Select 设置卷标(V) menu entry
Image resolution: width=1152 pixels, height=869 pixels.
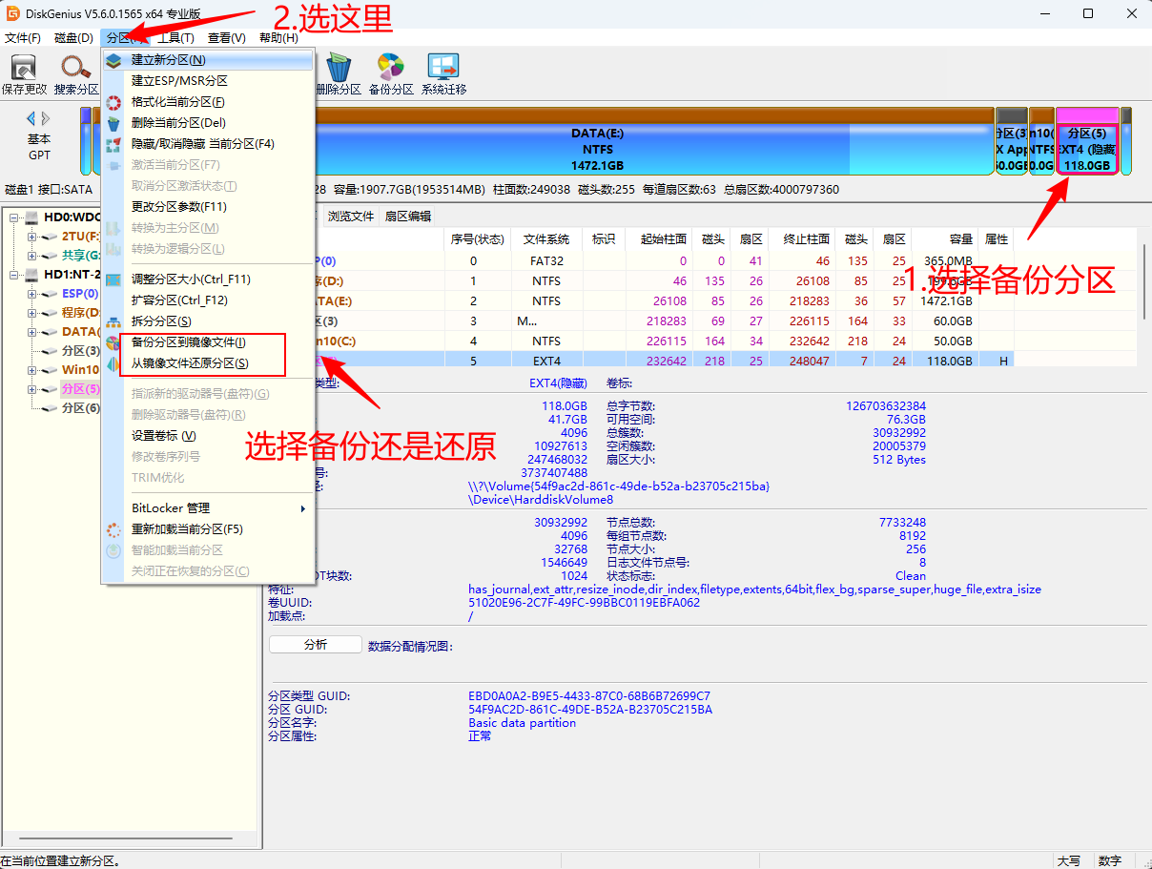click(208, 436)
